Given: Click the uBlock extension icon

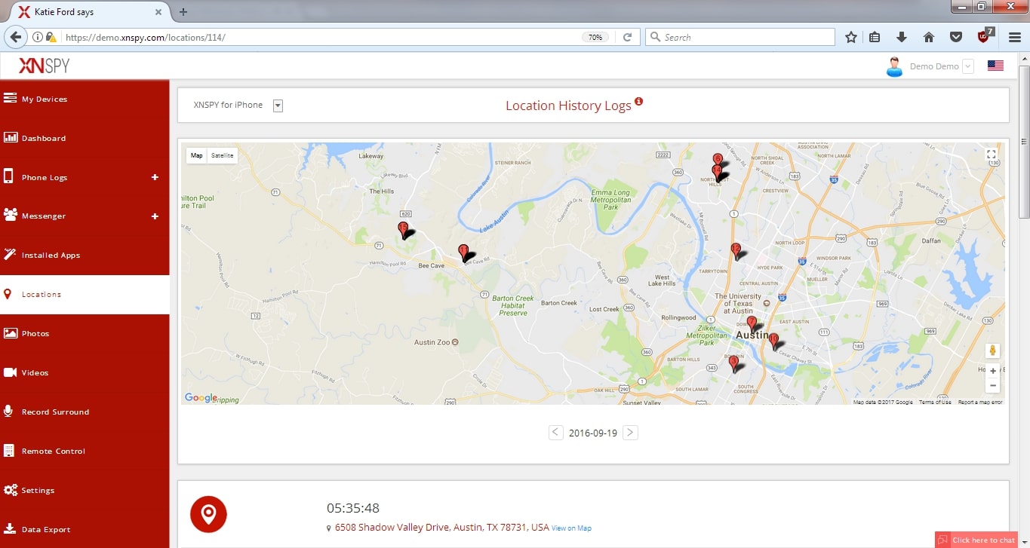Looking at the screenshot, I should (x=985, y=35).
